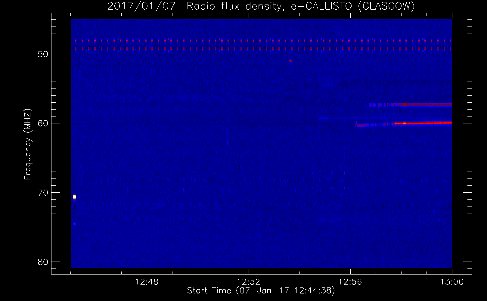Click the bright yellow-white spot near 70 MHz
The height and width of the screenshot is (301, 487).
tap(75, 197)
